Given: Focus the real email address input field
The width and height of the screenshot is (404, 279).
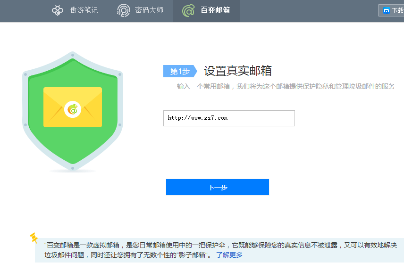Looking at the screenshot, I should coord(229,118).
